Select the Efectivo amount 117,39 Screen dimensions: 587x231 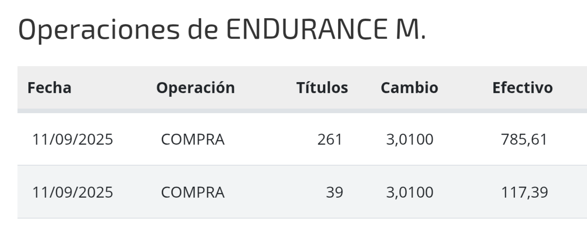pyautogui.click(x=525, y=192)
